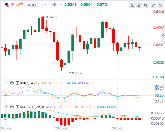Screen dimensions: 165x132
Task: Click the Australia/US flag currency icon
Action: tap(7, 5)
